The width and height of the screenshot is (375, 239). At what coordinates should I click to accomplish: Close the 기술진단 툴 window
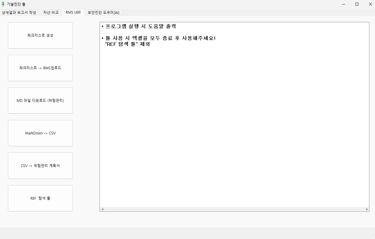[x=370, y=4]
